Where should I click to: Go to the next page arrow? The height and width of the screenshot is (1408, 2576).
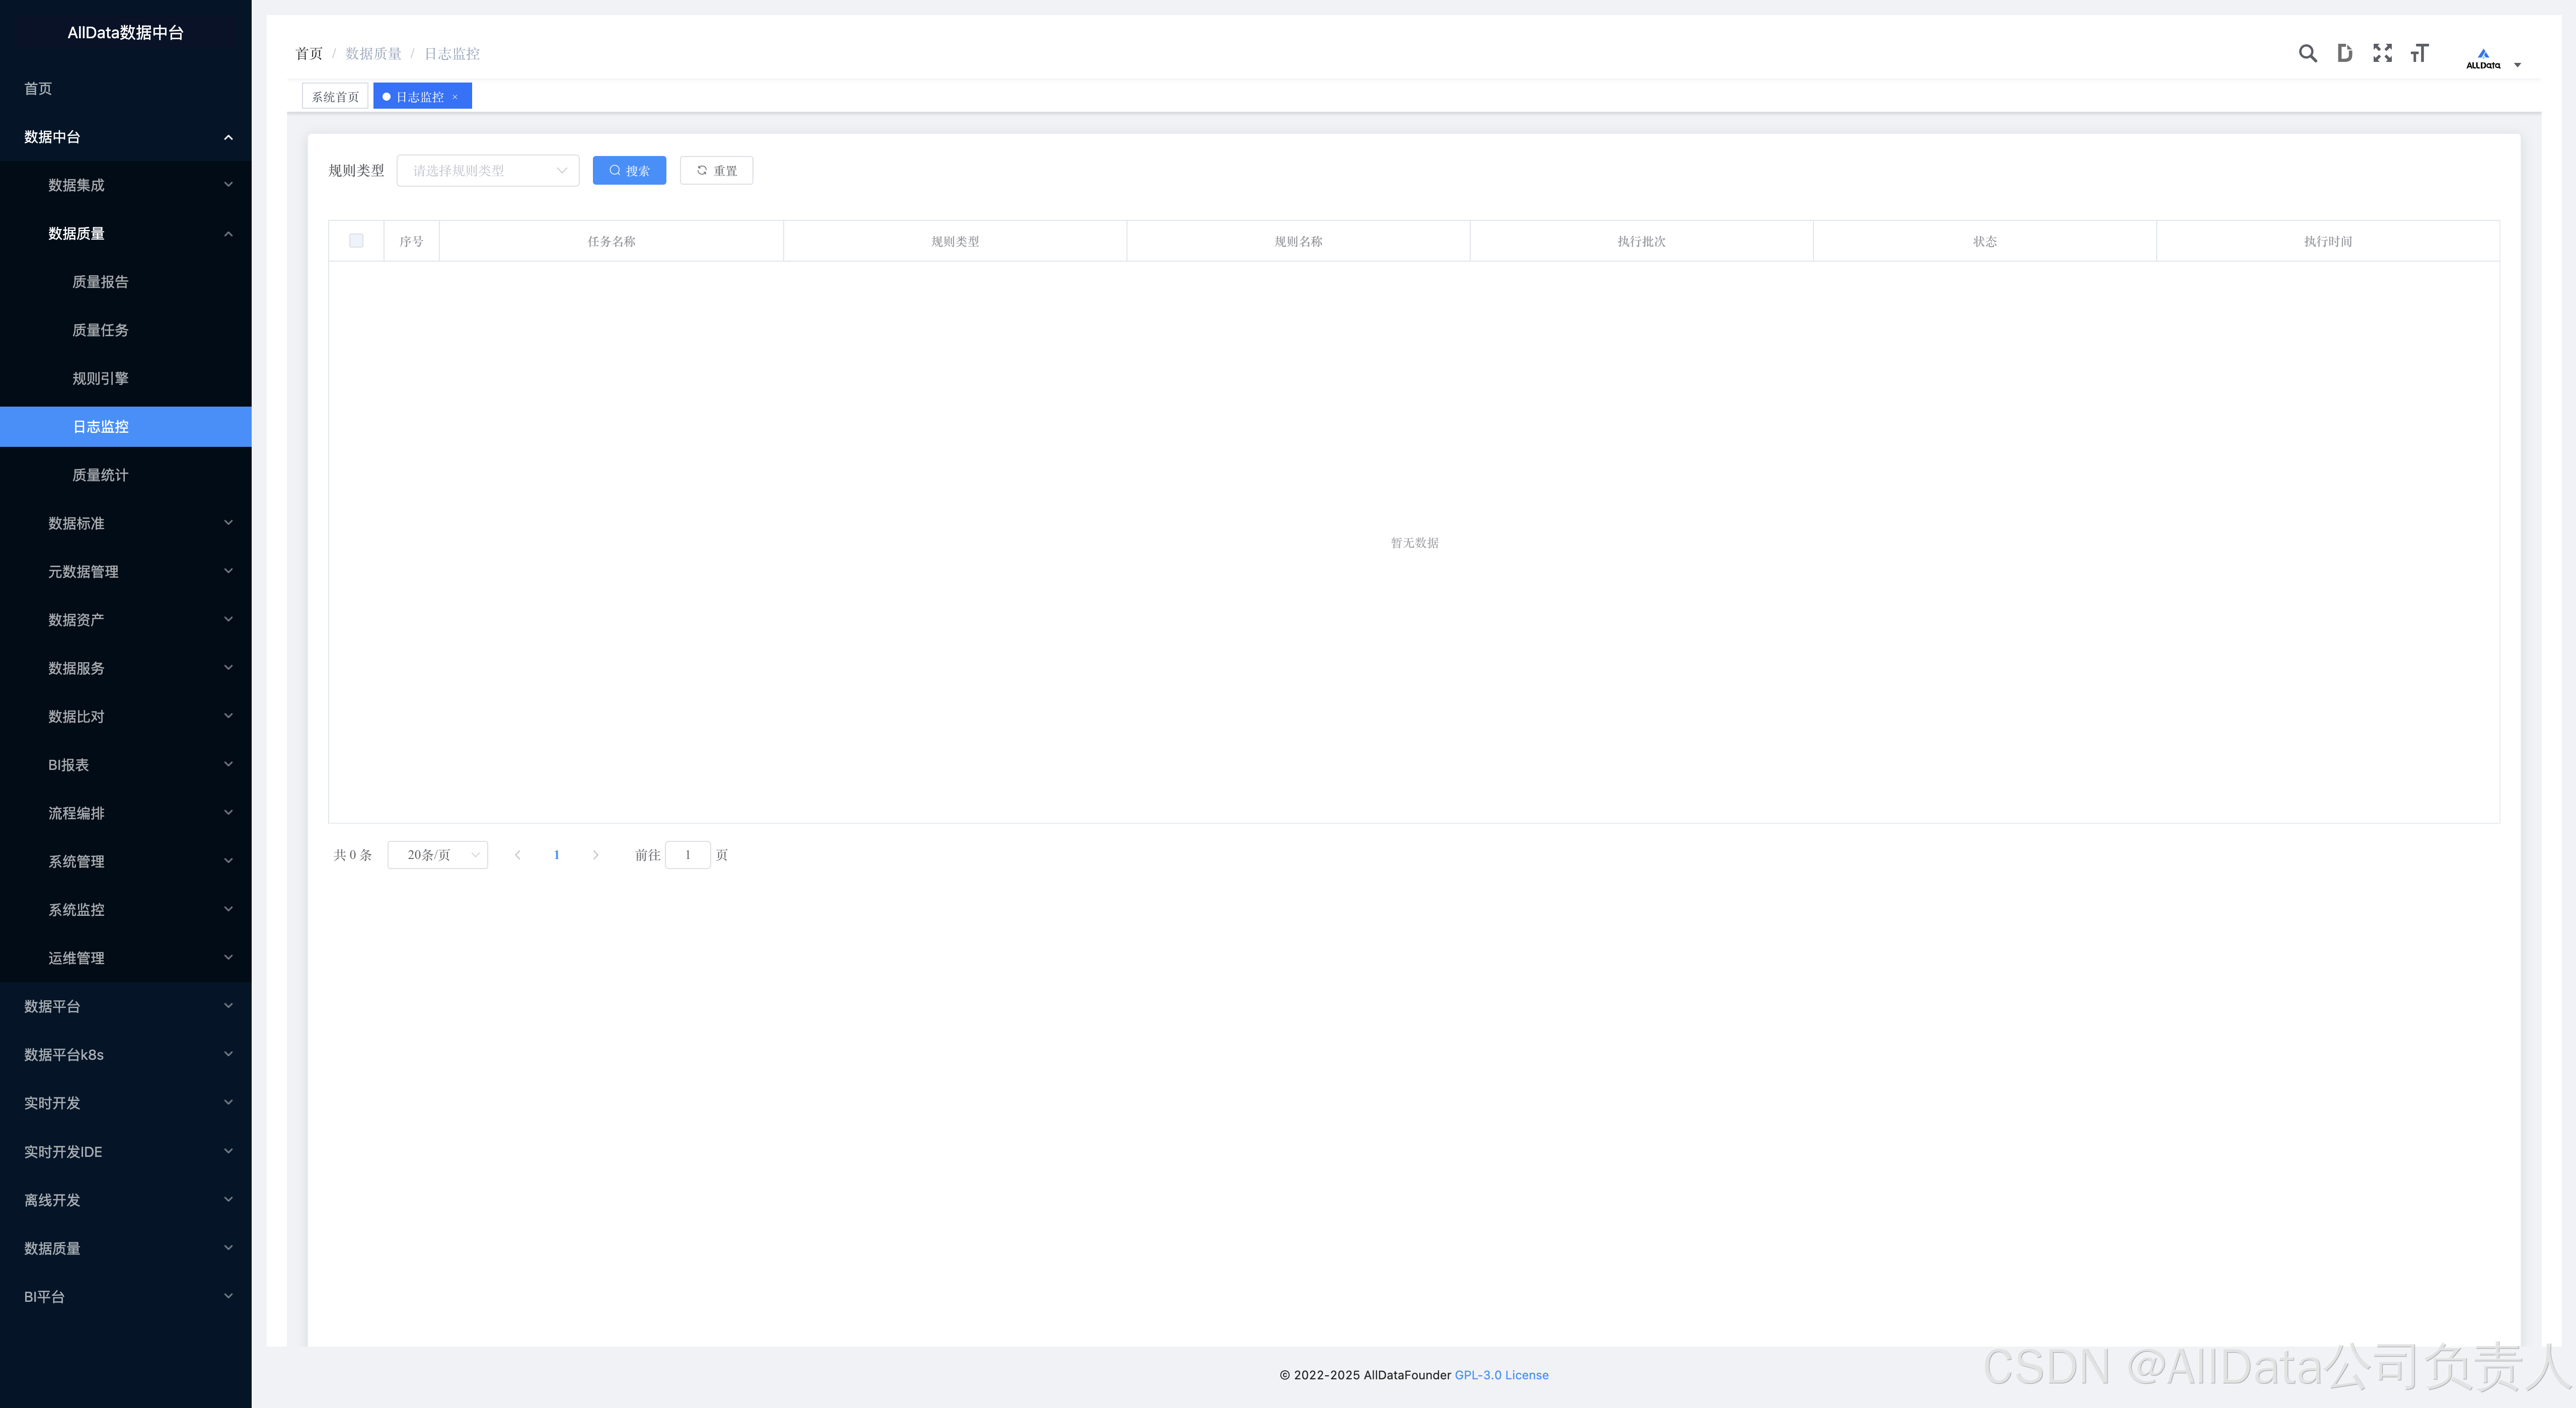point(595,855)
